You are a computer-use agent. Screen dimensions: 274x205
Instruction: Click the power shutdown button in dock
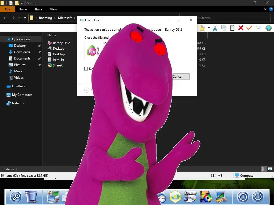[x=258, y=197]
